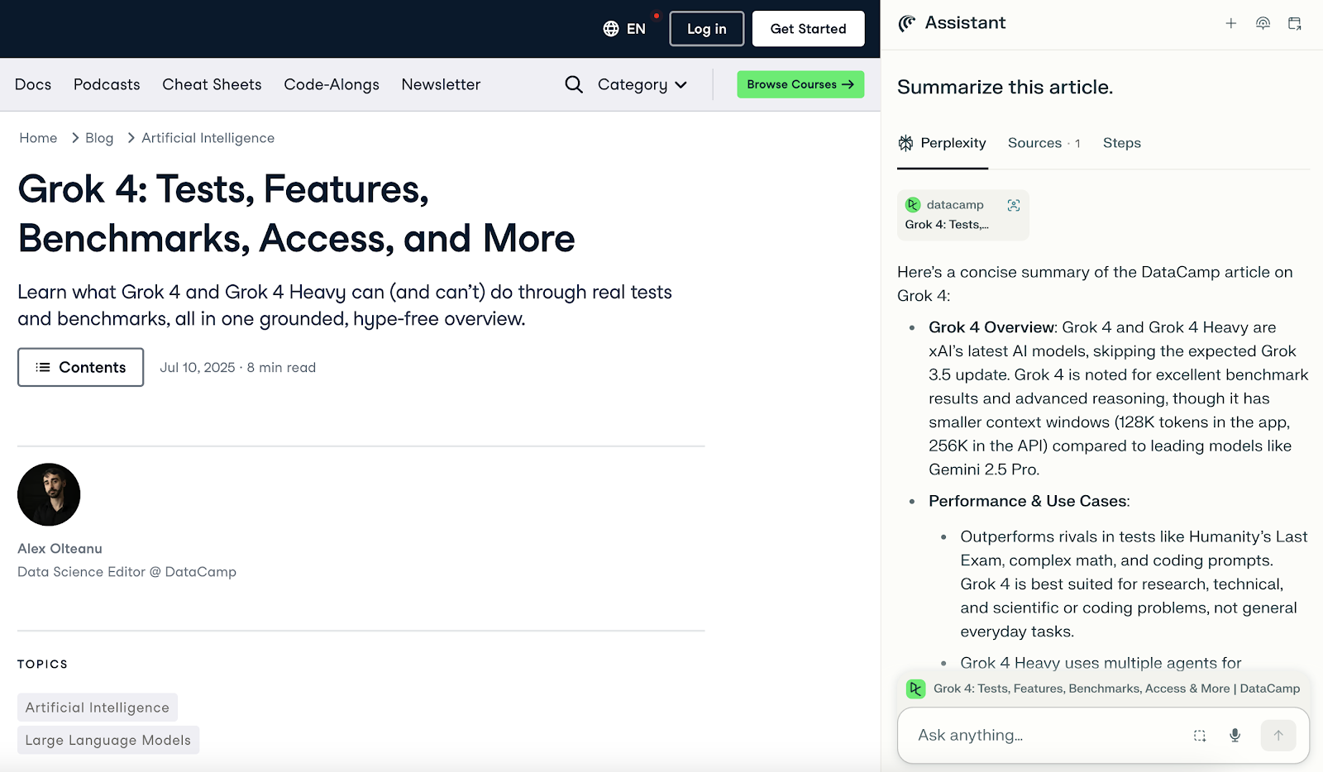
Task: Click the Perplexity tab logo icon
Action: tap(906, 143)
